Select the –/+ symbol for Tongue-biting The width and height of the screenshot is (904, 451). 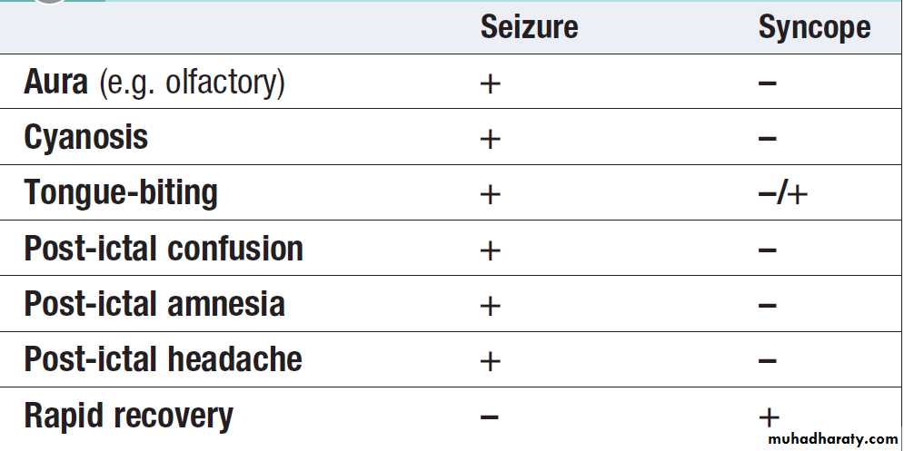pyautogui.click(x=782, y=194)
